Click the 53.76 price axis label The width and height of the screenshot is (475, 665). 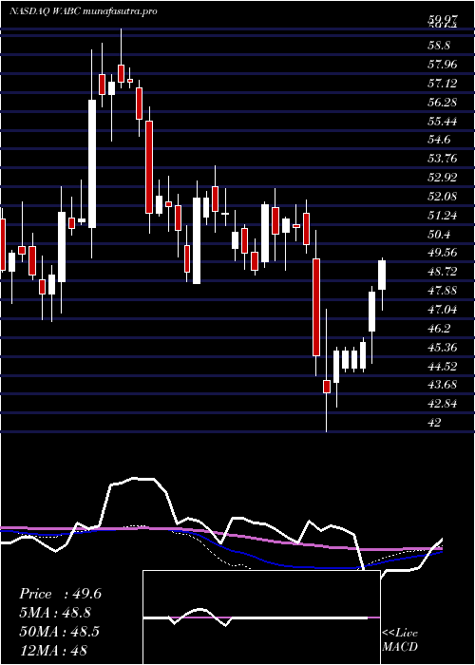[443, 159]
